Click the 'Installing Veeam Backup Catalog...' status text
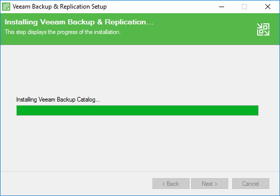The image size is (280, 196). [58, 100]
